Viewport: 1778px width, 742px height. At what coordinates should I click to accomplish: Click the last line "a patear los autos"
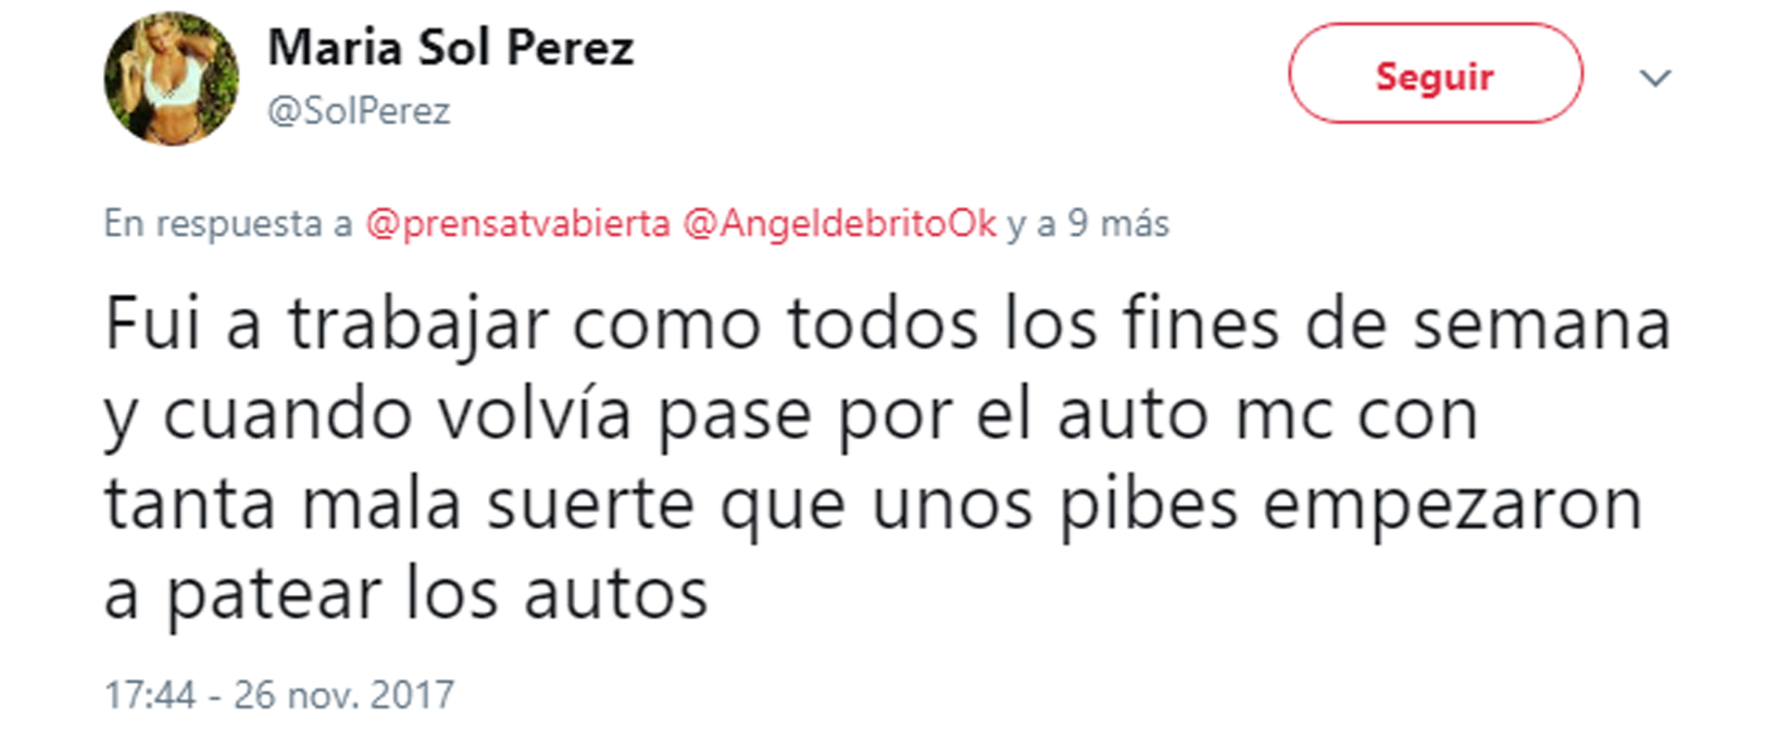pyautogui.click(x=406, y=594)
